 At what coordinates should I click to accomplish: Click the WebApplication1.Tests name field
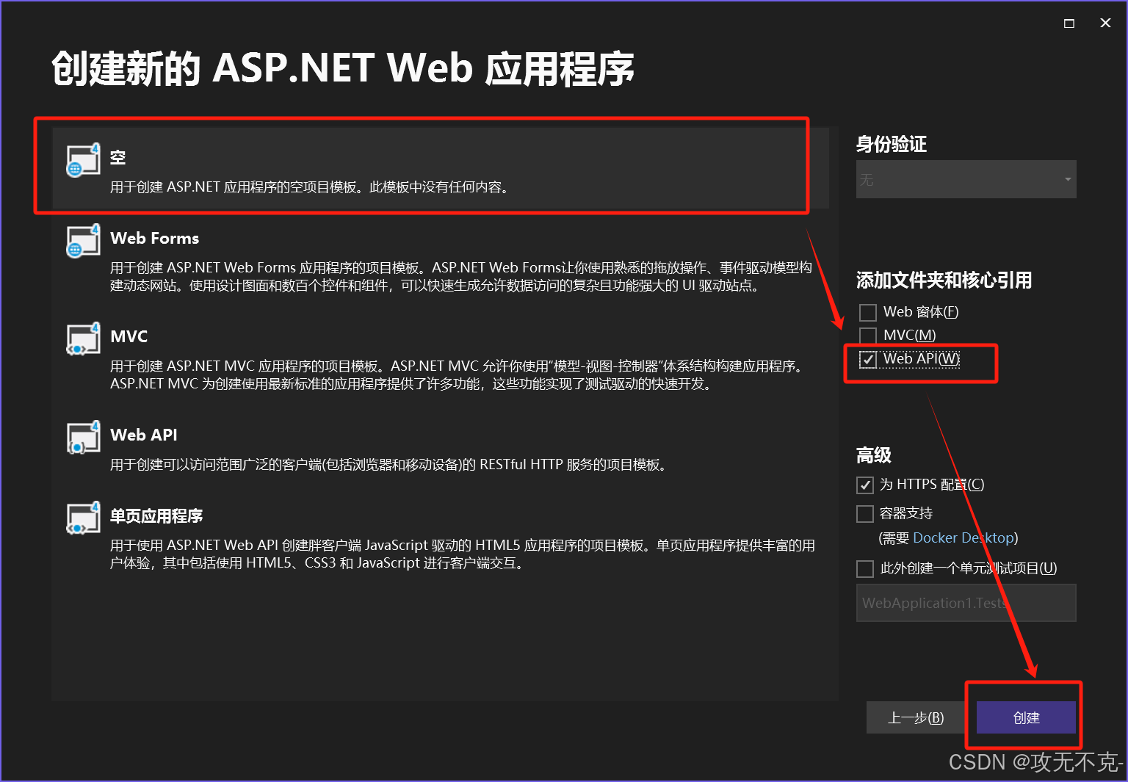[x=966, y=603]
